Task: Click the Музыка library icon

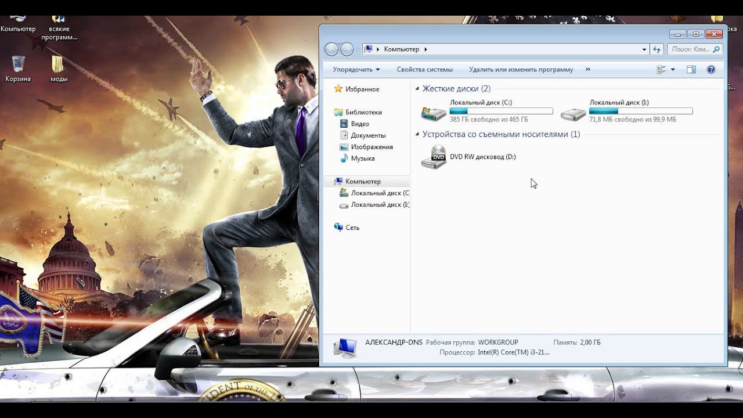Action: click(344, 158)
